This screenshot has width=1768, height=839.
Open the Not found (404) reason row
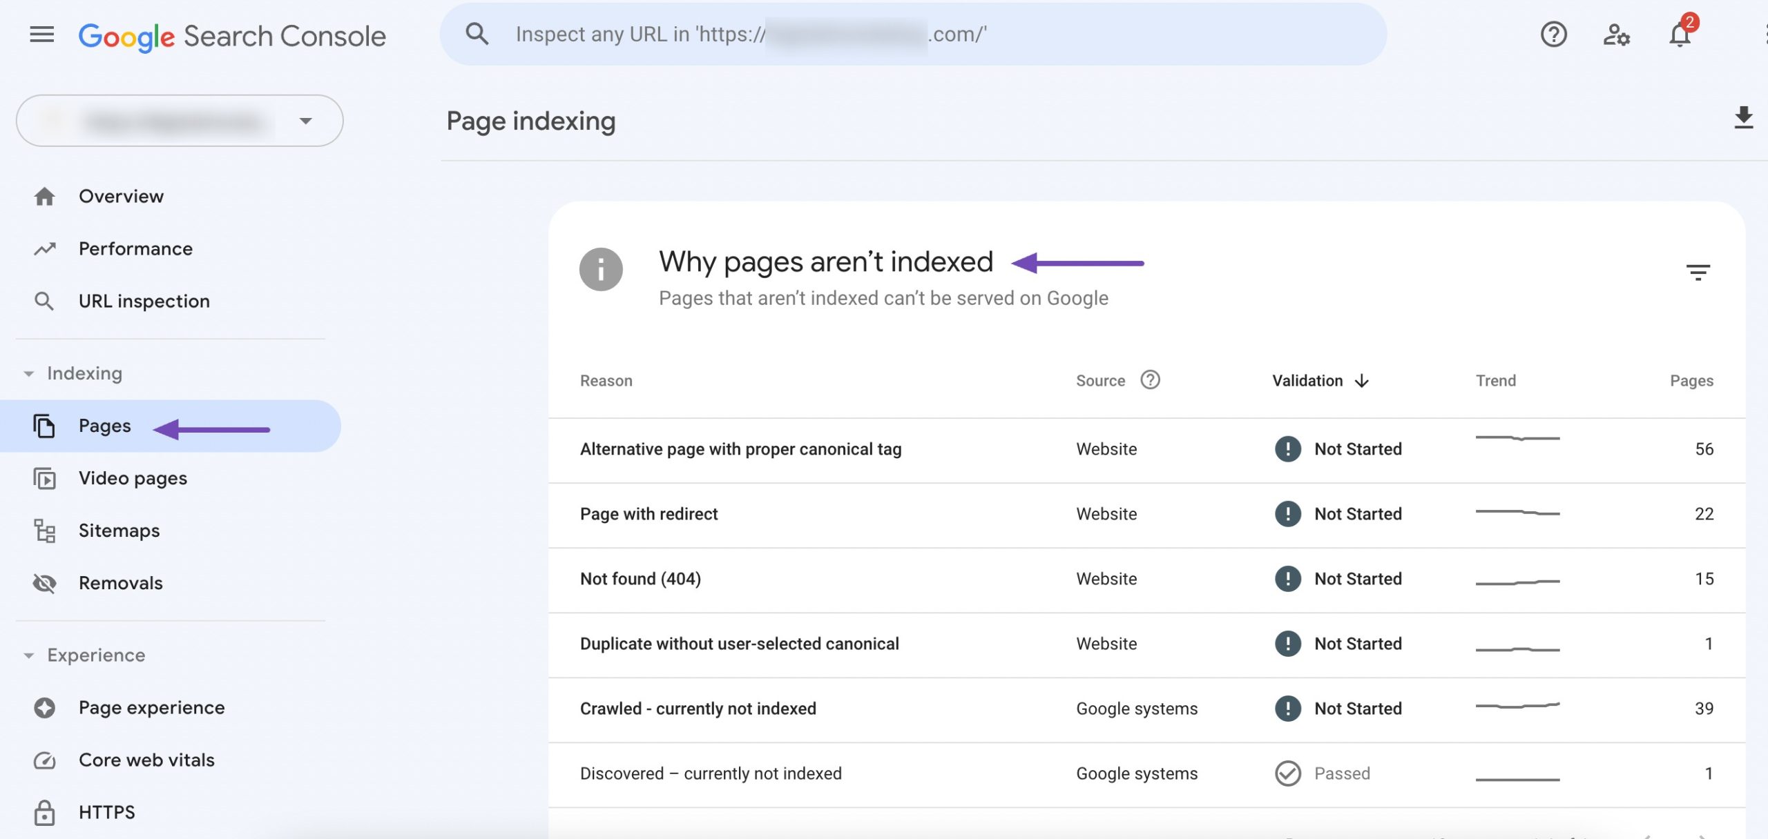(x=640, y=578)
